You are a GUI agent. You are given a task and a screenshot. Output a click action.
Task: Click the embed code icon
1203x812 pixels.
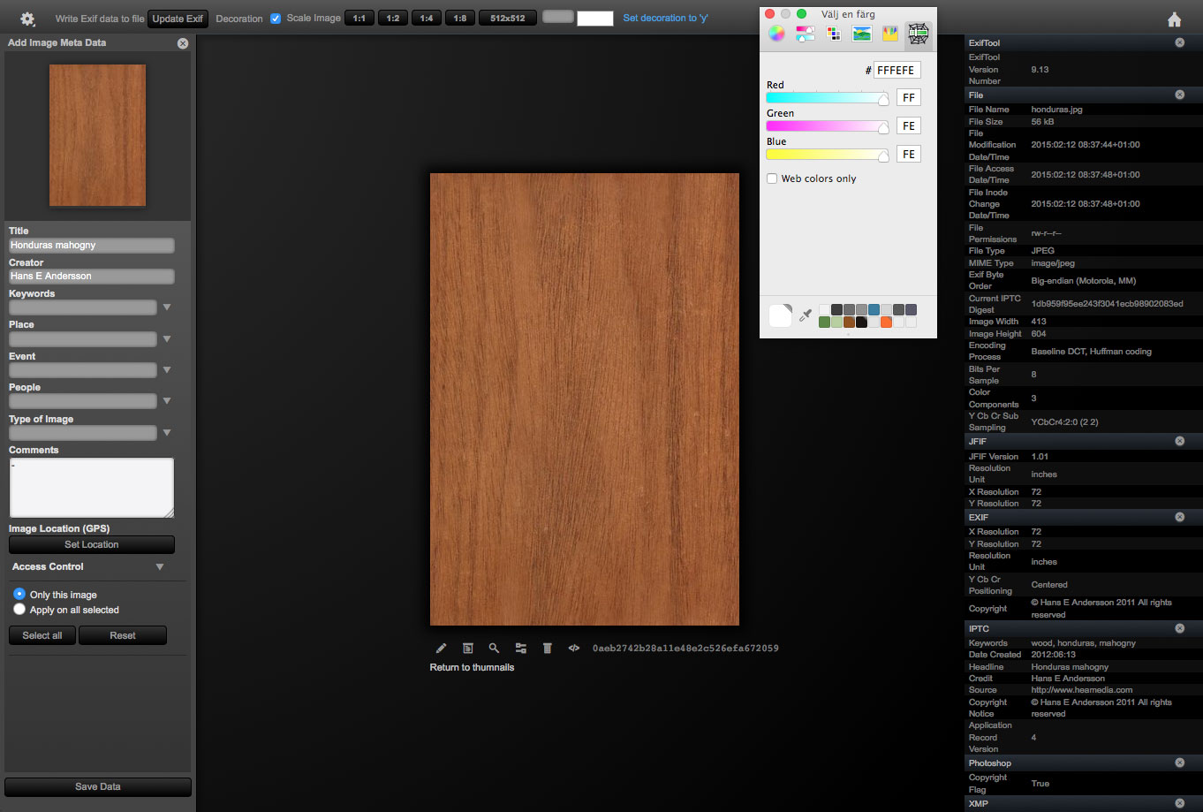coord(573,649)
